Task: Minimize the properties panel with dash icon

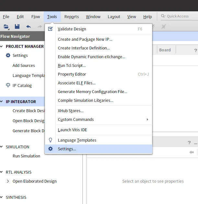Action: click(x=196, y=144)
